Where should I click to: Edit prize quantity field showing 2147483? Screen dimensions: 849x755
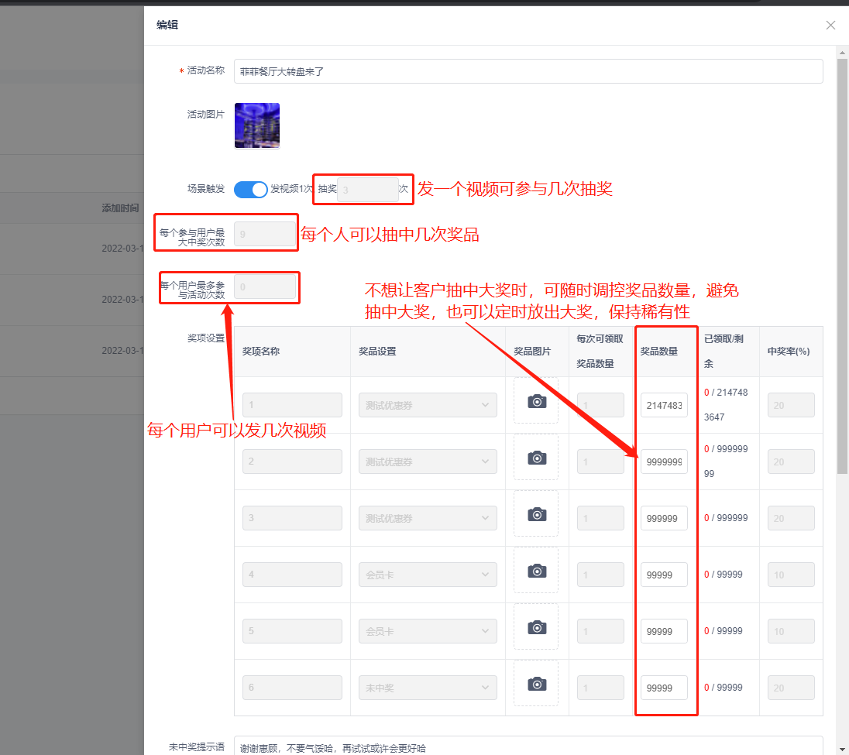[664, 405]
